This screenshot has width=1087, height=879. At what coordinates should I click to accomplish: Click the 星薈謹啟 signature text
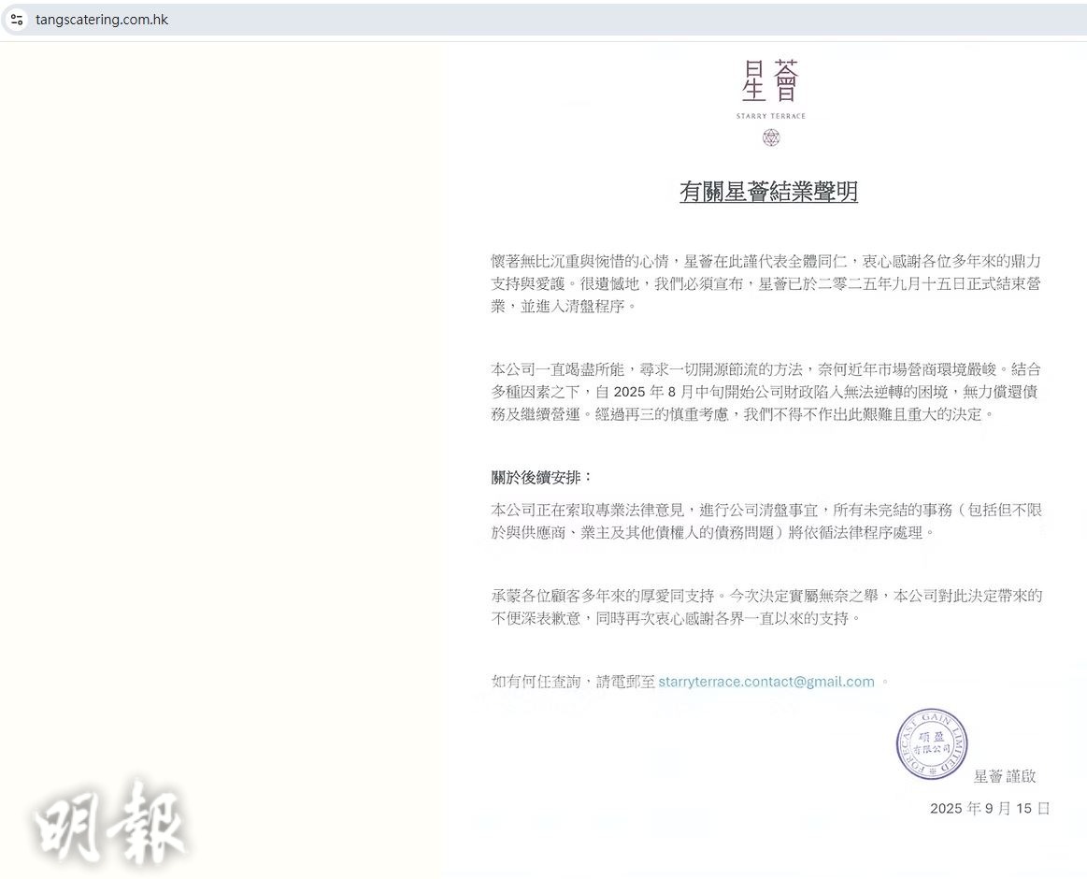coord(1005,776)
